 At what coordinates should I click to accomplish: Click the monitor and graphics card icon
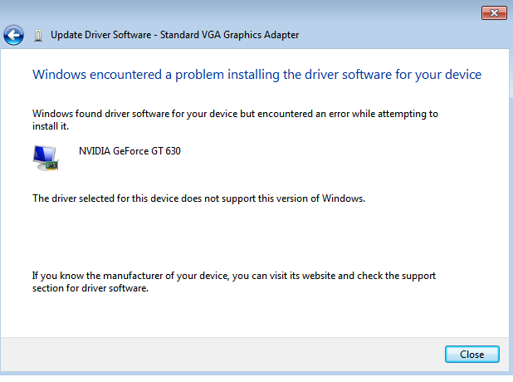tap(46, 158)
